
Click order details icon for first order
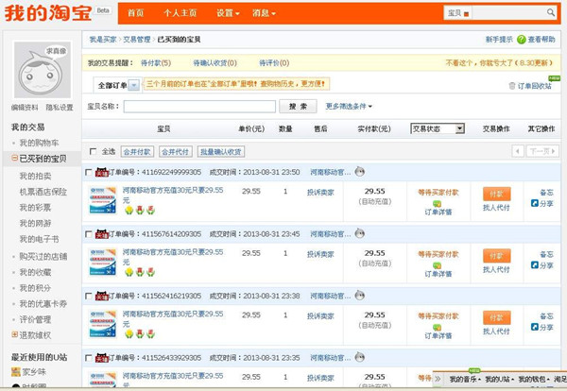pos(438,204)
